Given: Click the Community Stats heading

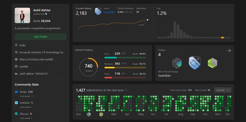Looking at the screenshot, I should click(27, 85).
